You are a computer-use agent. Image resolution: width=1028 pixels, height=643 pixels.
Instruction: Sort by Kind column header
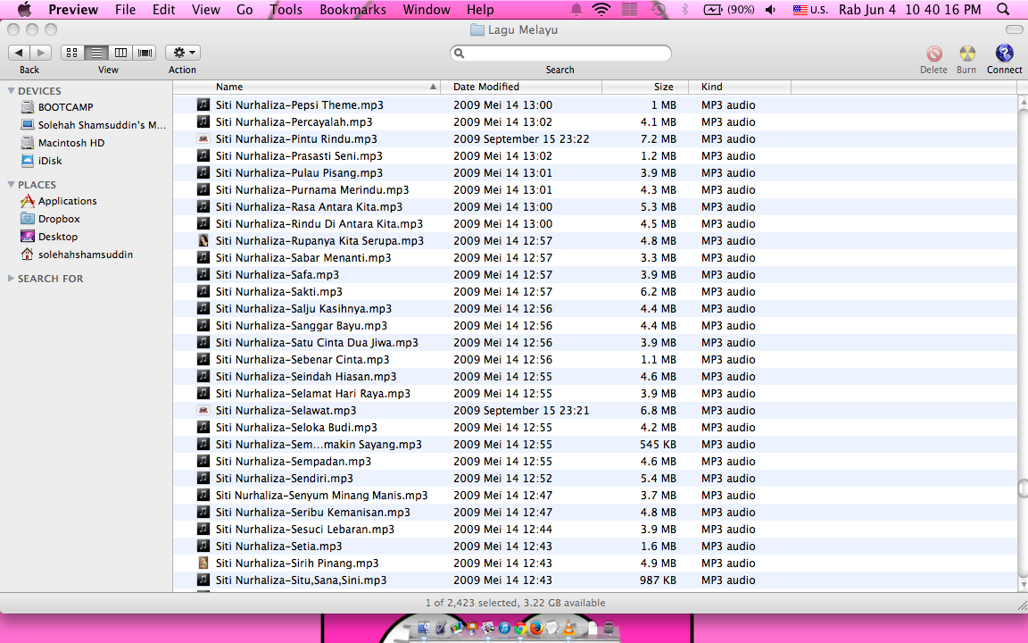pyautogui.click(x=740, y=87)
